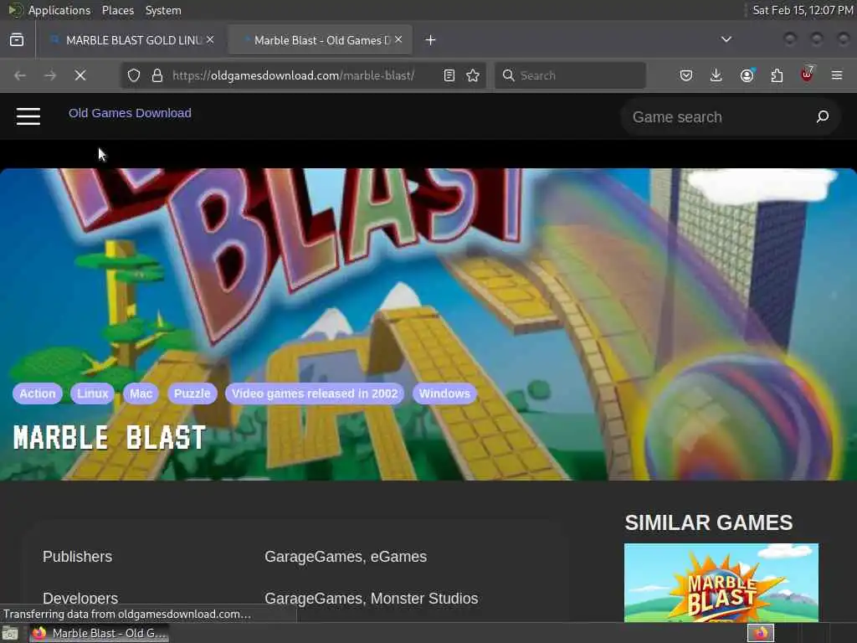Open the site hamburger navigation menu
Image resolution: width=857 pixels, height=643 pixels.
pos(28,116)
